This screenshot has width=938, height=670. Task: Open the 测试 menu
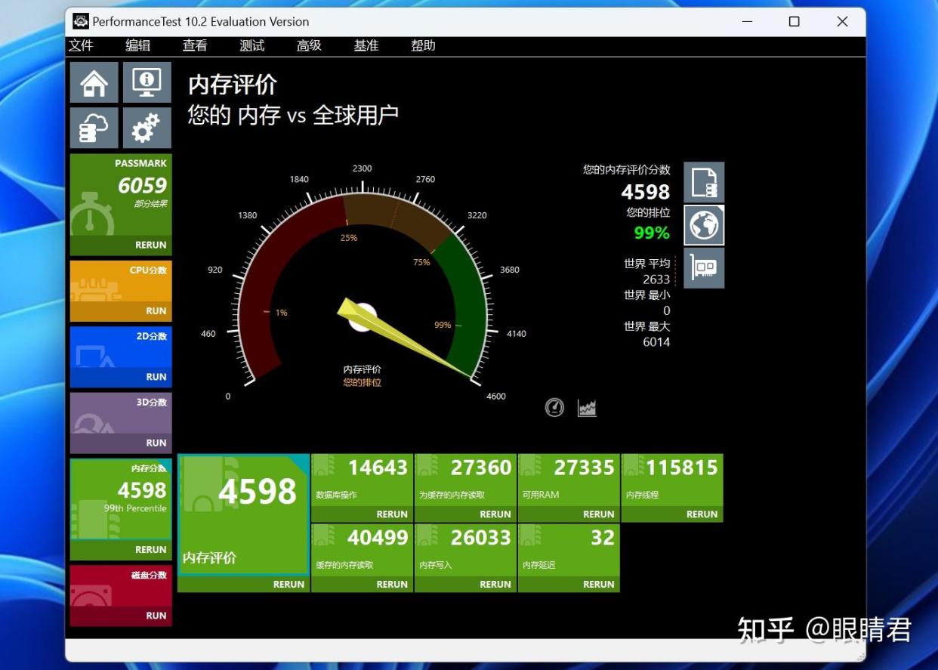(251, 45)
